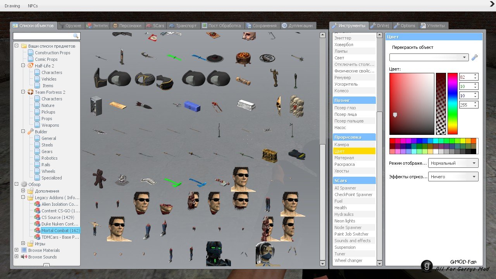Collapse the Team Fortress 2 tree node
Image resolution: width=496 pixels, height=279 pixels.
(x=23, y=92)
